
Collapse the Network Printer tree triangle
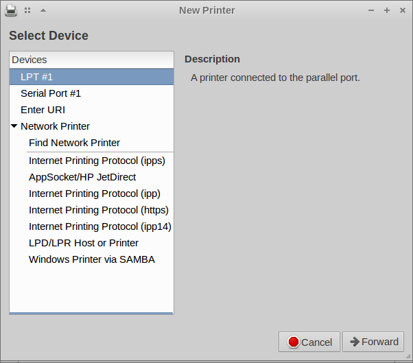[14, 126]
